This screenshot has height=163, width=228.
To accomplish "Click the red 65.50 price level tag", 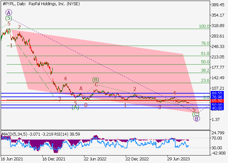I will click(x=217, y=101).
